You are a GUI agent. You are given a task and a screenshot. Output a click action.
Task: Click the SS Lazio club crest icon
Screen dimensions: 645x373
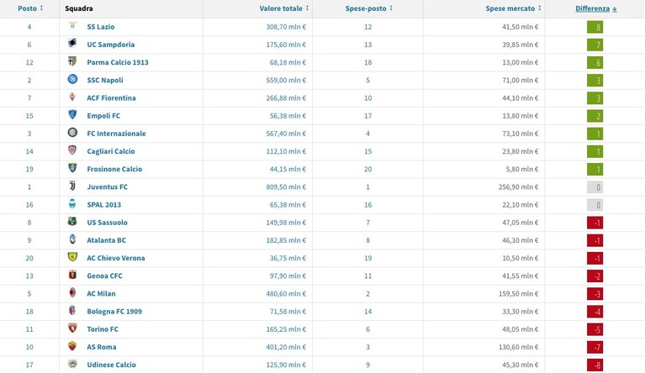[72, 26]
